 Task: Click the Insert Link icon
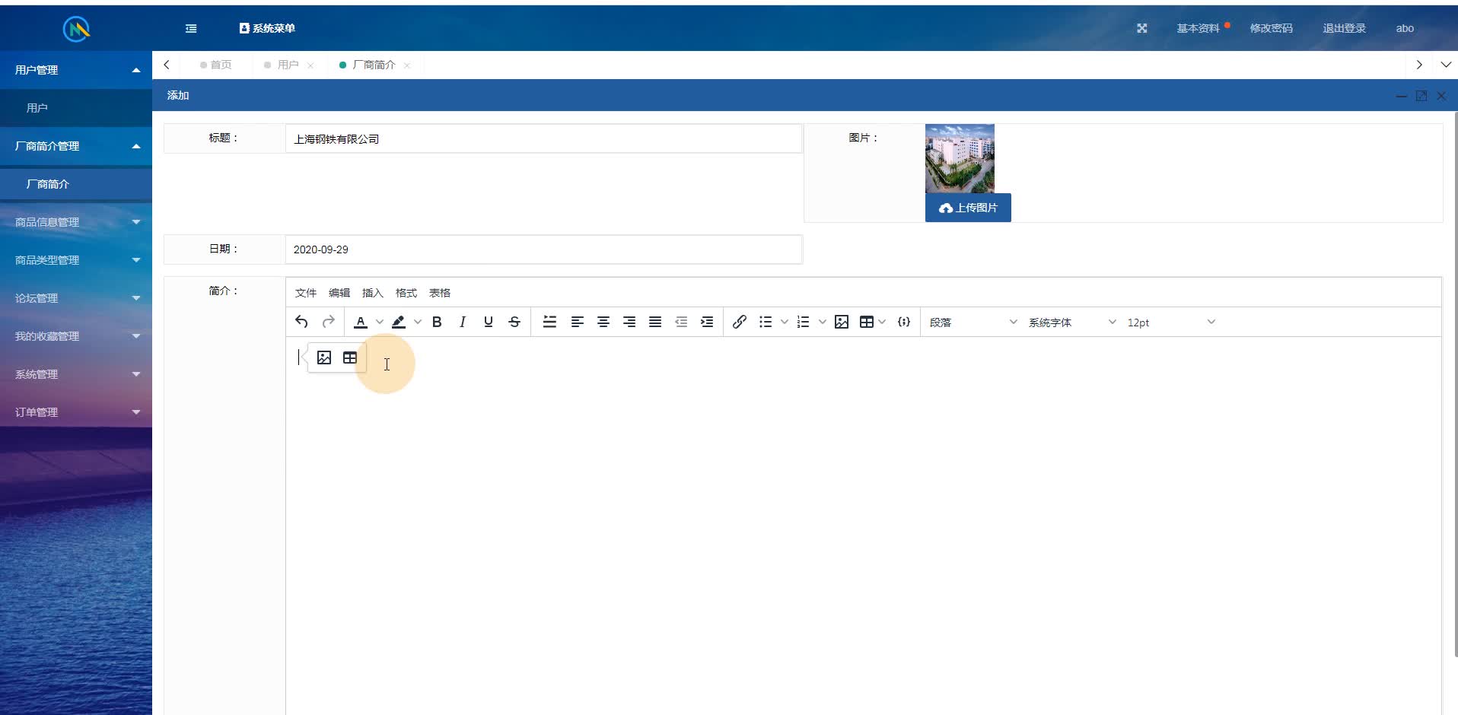coord(739,322)
